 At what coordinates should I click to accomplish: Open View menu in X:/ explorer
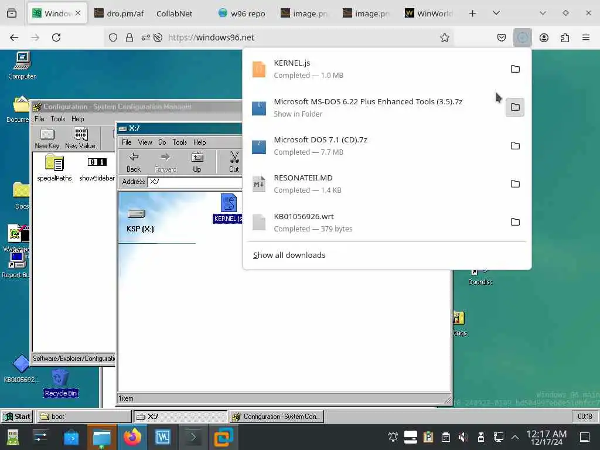[145, 142]
